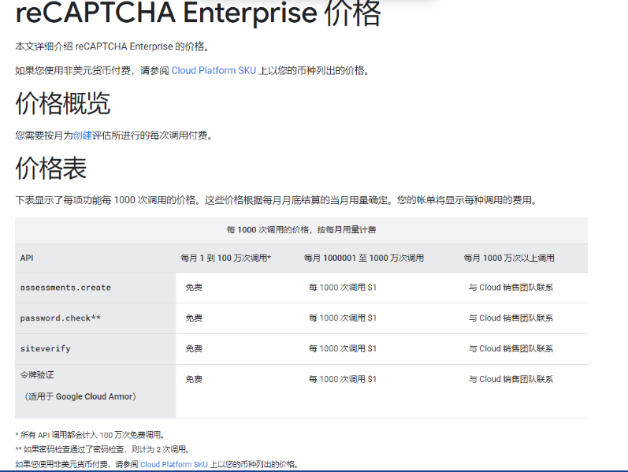
Task: Click 免费 in the assessments.create row
Action: click(x=194, y=288)
